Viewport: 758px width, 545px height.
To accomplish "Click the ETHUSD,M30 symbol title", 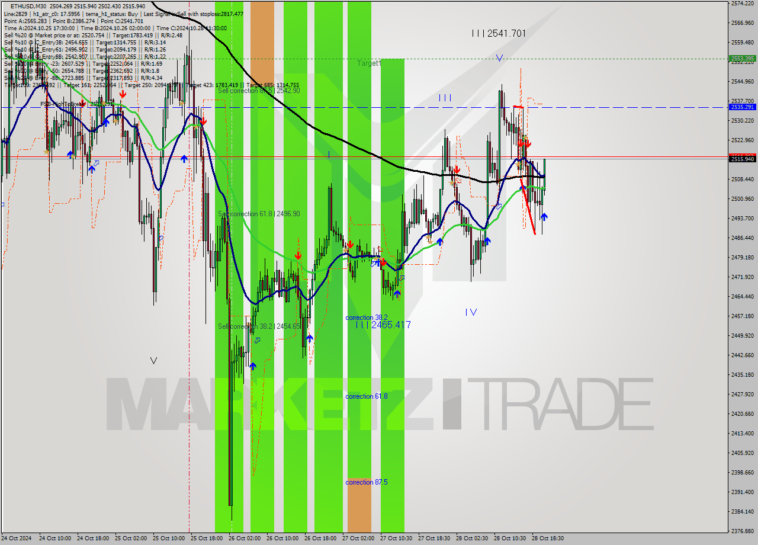I will pyautogui.click(x=28, y=6).
